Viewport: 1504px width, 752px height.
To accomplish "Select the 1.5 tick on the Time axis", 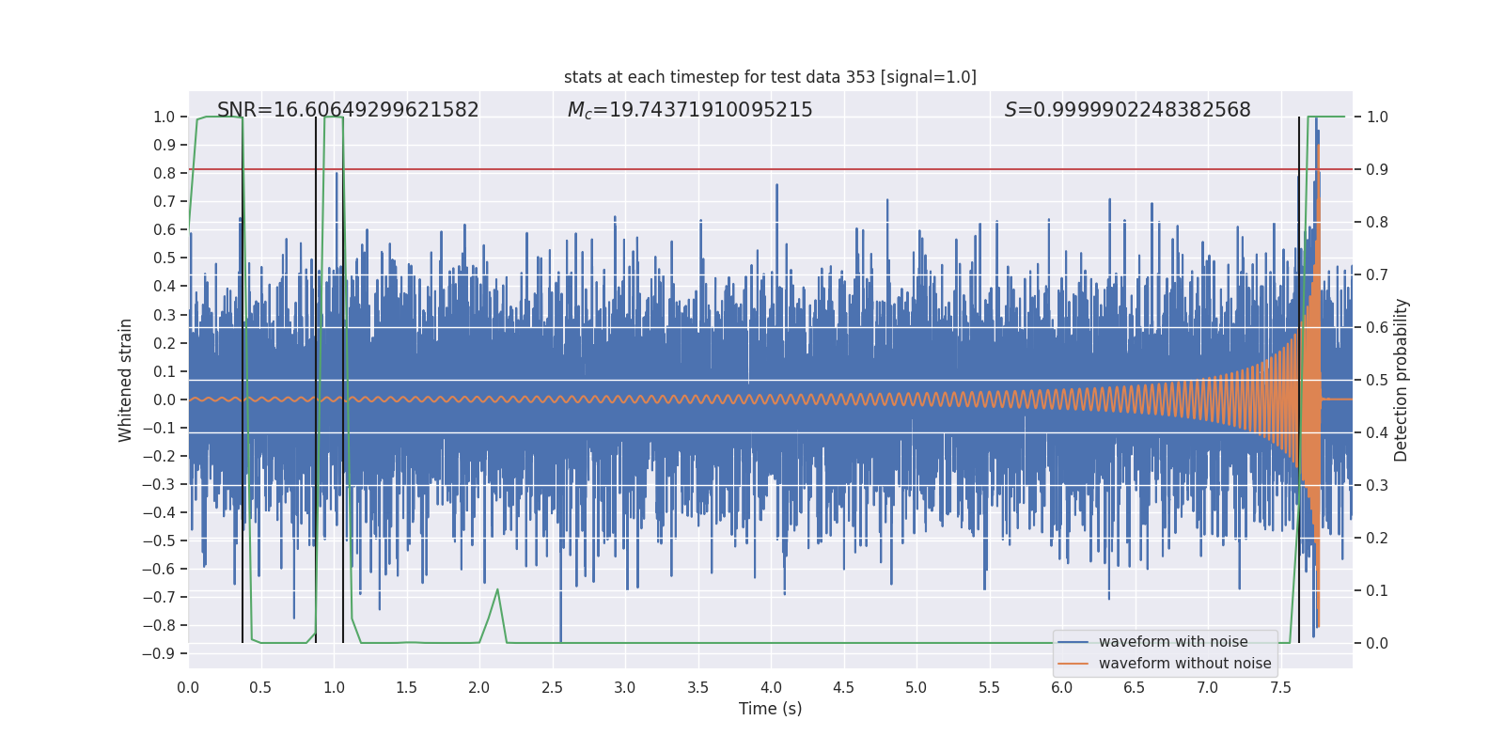I will point(406,687).
